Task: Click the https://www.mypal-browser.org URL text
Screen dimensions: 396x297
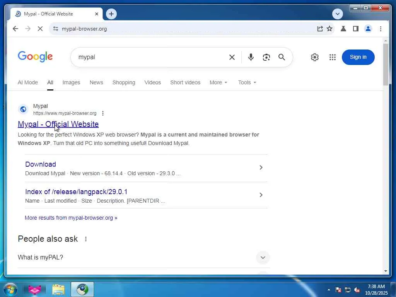Action: (x=65, y=113)
